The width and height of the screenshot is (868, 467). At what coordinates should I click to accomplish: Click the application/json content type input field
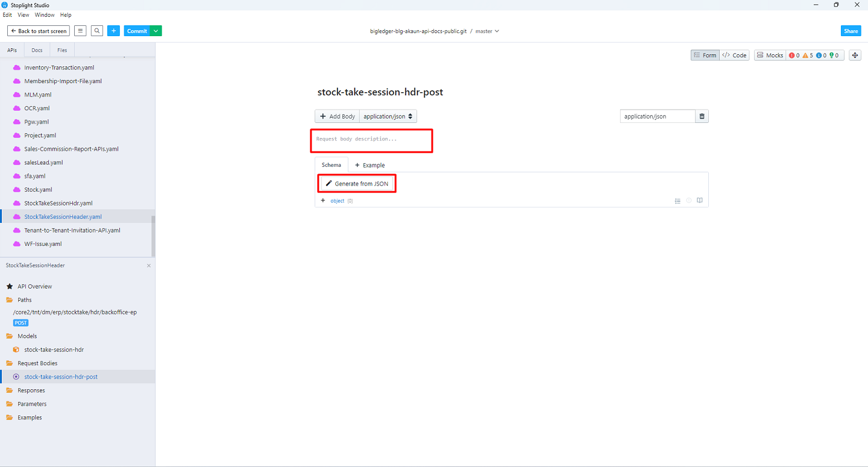(x=658, y=116)
